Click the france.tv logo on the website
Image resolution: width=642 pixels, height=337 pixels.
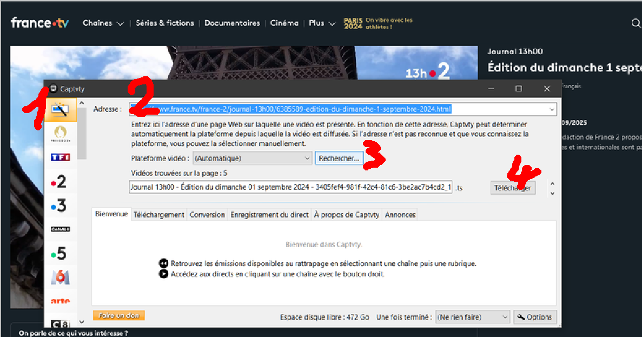pyautogui.click(x=39, y=23)
